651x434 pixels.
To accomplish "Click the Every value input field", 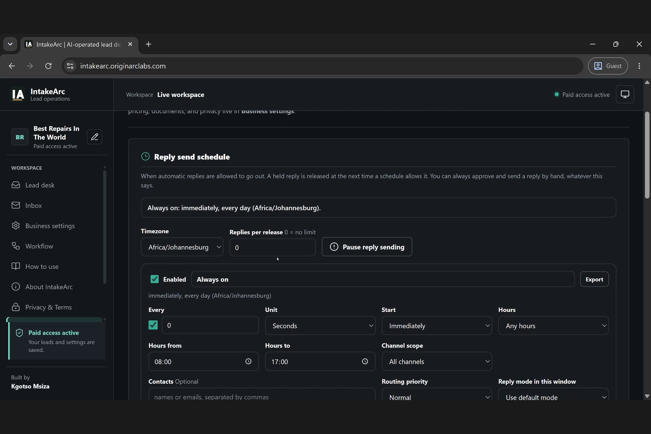I will click(x=210, y=325).
